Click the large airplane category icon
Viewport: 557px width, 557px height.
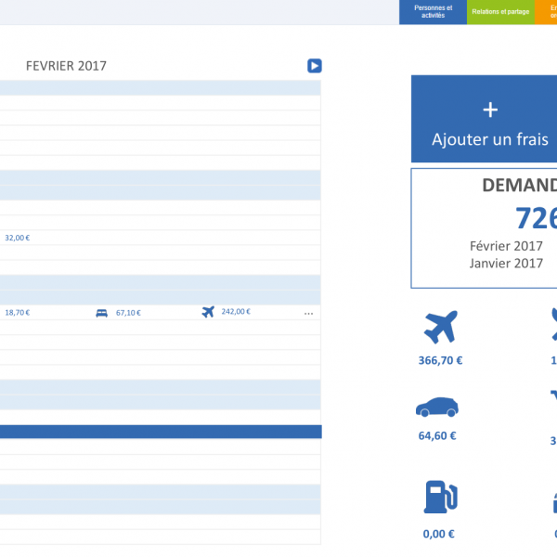(440, 327)
